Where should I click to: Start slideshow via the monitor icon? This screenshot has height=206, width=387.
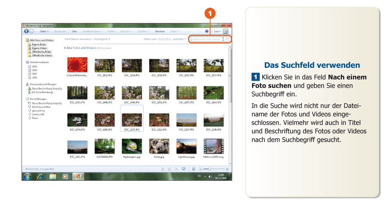point(184,169)
